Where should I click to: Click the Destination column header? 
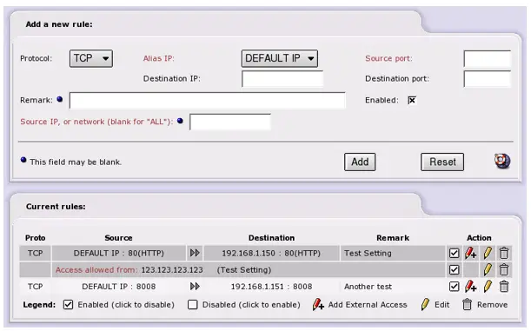(x=271, y=237)
